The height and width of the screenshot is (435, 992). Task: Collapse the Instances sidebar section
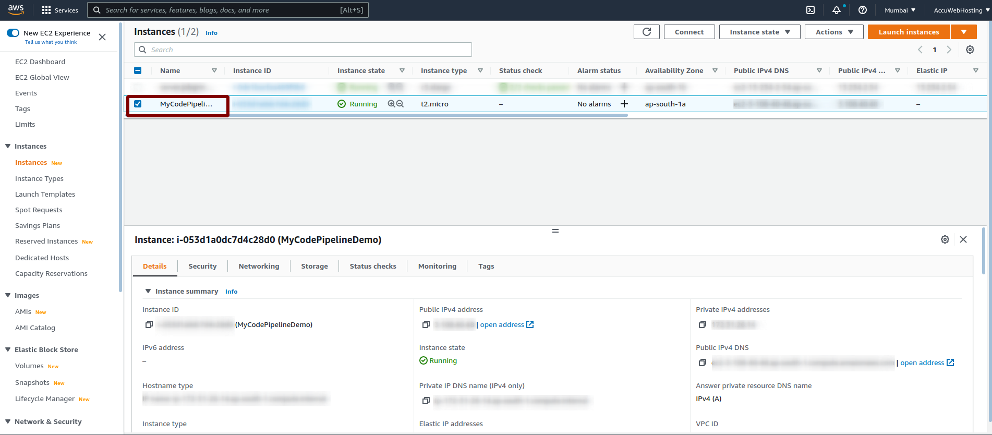click(8, 146)
